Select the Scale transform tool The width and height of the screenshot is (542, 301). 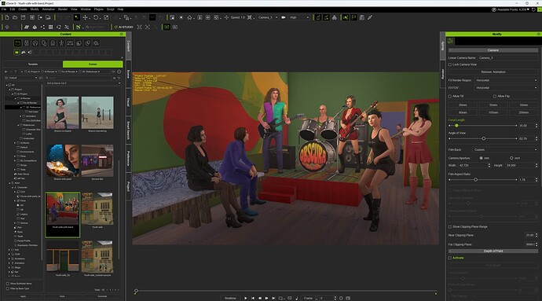point(106,17)
